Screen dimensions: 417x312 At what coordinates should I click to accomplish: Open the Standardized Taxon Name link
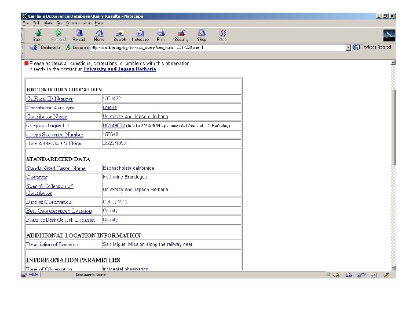click(56, 168)
